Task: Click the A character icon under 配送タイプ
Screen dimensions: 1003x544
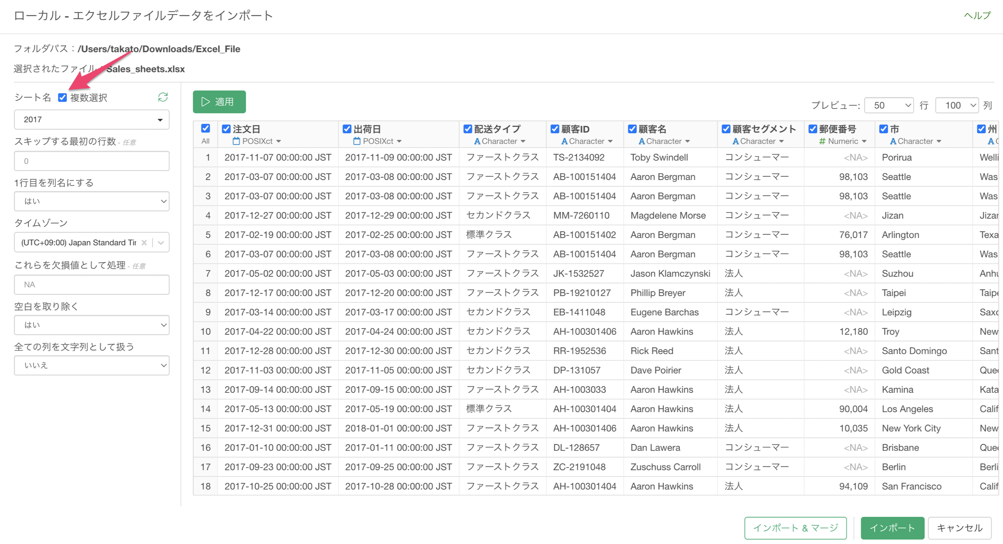Action: point(477,141)
